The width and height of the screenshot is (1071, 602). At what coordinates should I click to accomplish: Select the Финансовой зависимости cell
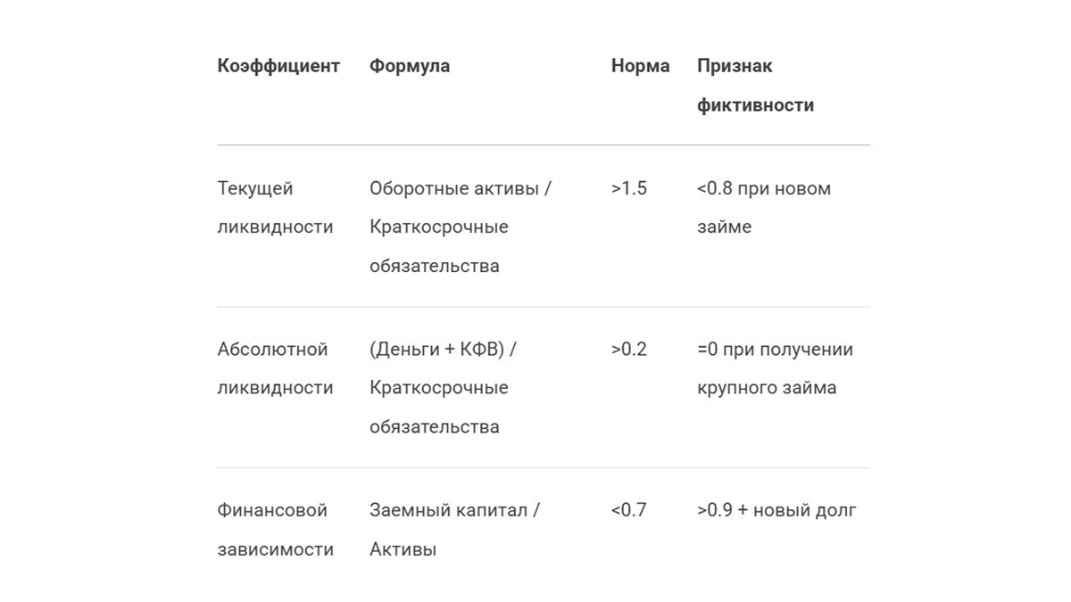click(x=275, y=530)
